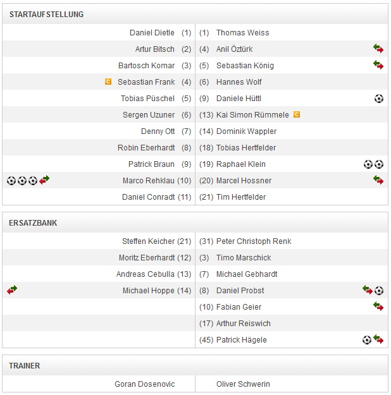Click the Ersatzbank section header

33,223
